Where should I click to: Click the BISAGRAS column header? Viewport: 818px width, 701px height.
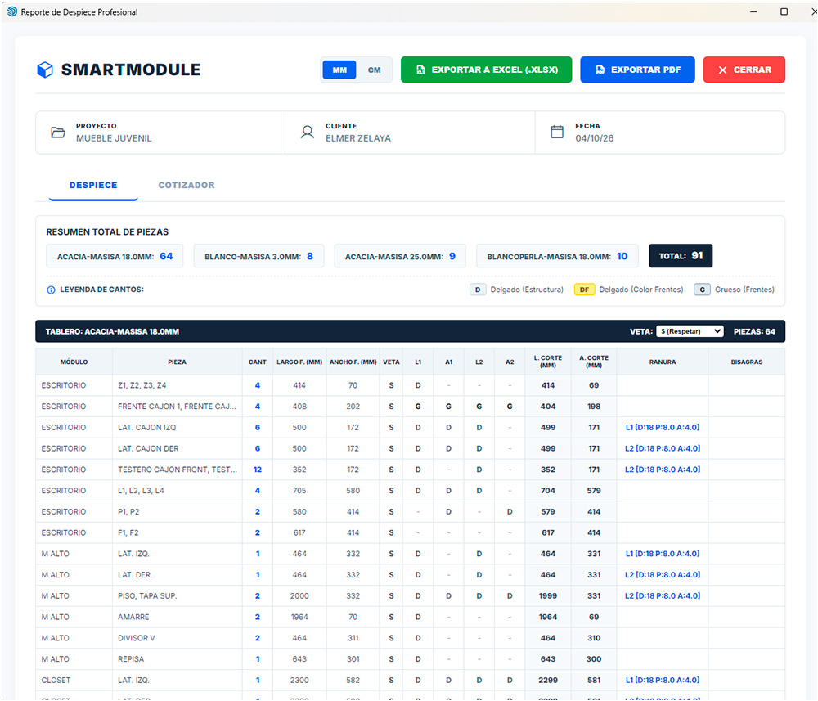(x=747, y=362)
